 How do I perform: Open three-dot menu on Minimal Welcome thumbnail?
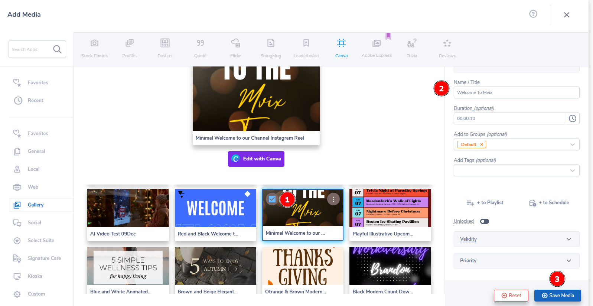point(333,199)
